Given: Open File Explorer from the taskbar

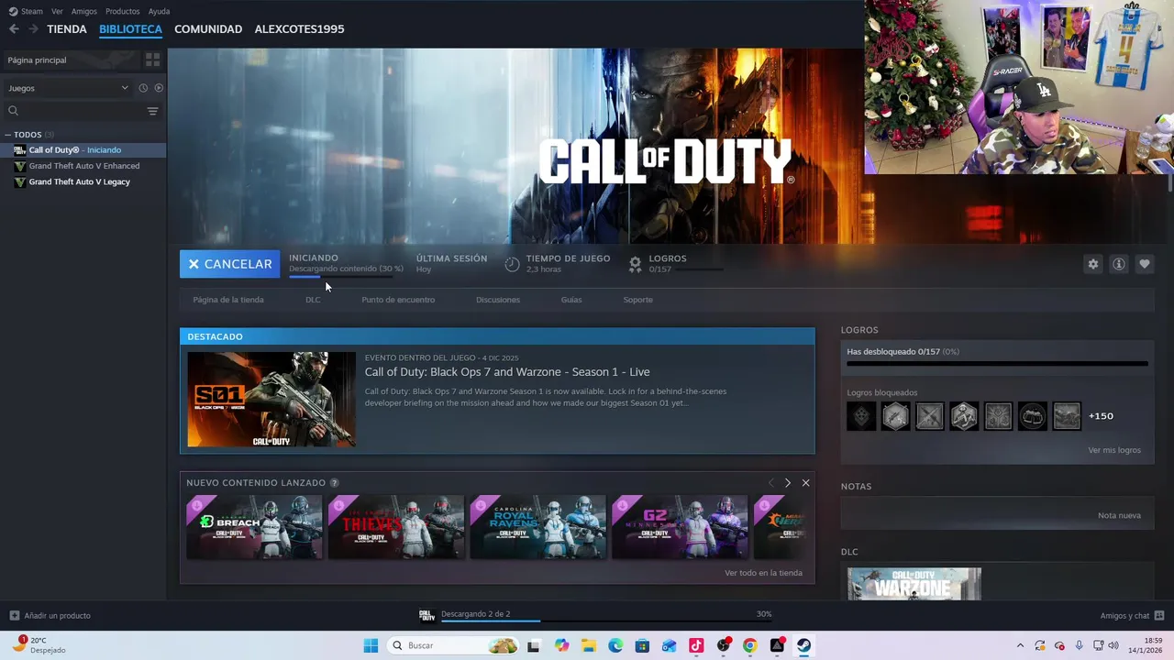Looking at the screenshot, I should tap(588, 645).
